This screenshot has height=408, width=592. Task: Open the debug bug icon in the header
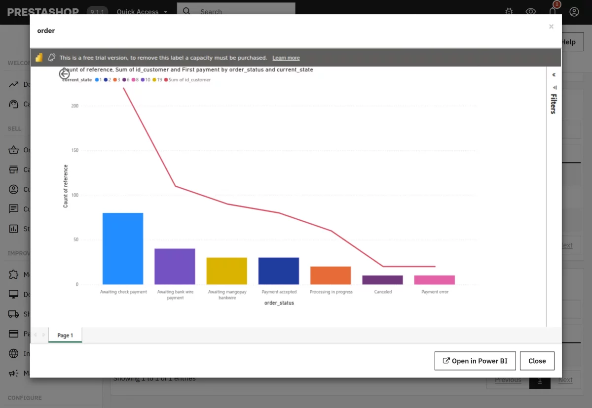coord(510,12)
